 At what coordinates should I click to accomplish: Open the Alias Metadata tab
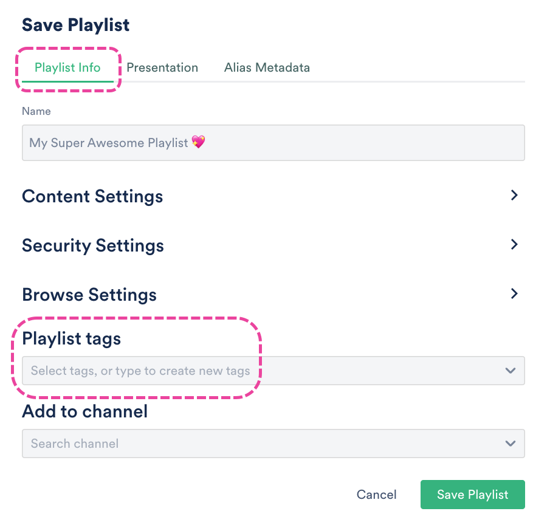[267, 67]
